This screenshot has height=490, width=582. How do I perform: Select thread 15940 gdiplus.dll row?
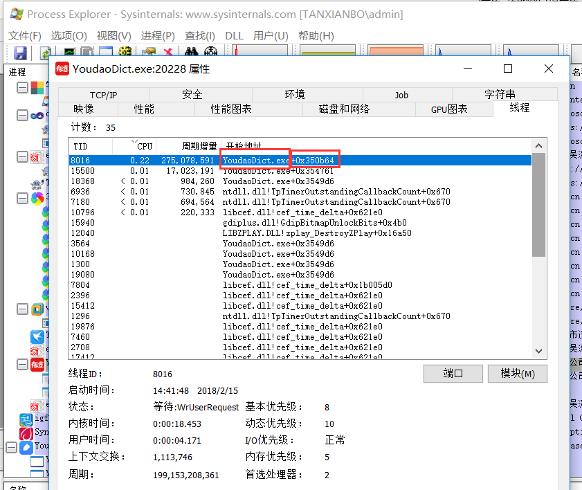click(300, 223)
